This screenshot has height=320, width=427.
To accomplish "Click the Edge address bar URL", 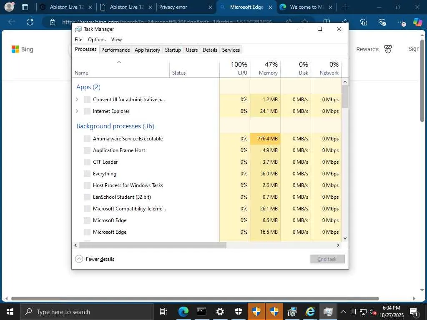I will click(167, 22).
